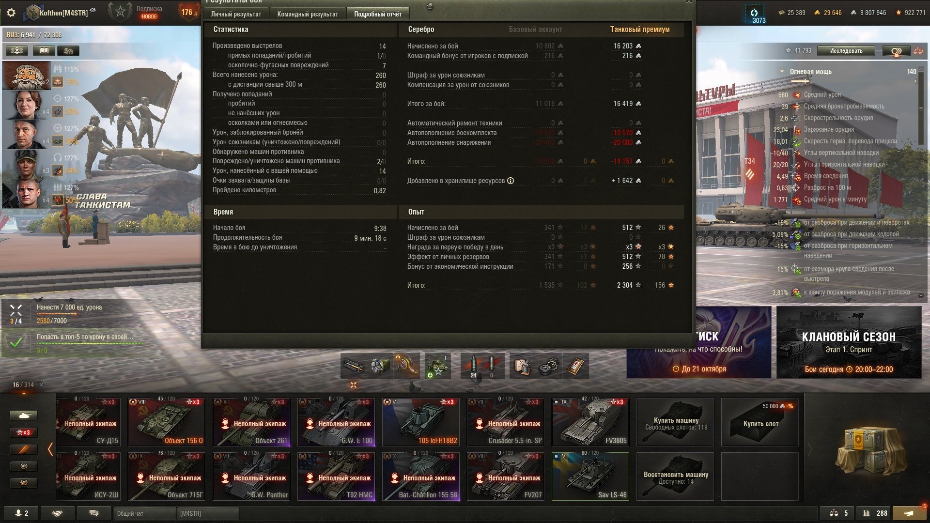Switch to Командный результат tab

coord(308,14)
